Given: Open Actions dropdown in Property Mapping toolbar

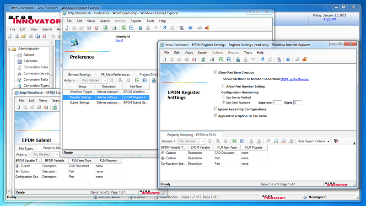Looking at the screenshot, I should click(x=168, y=141).
